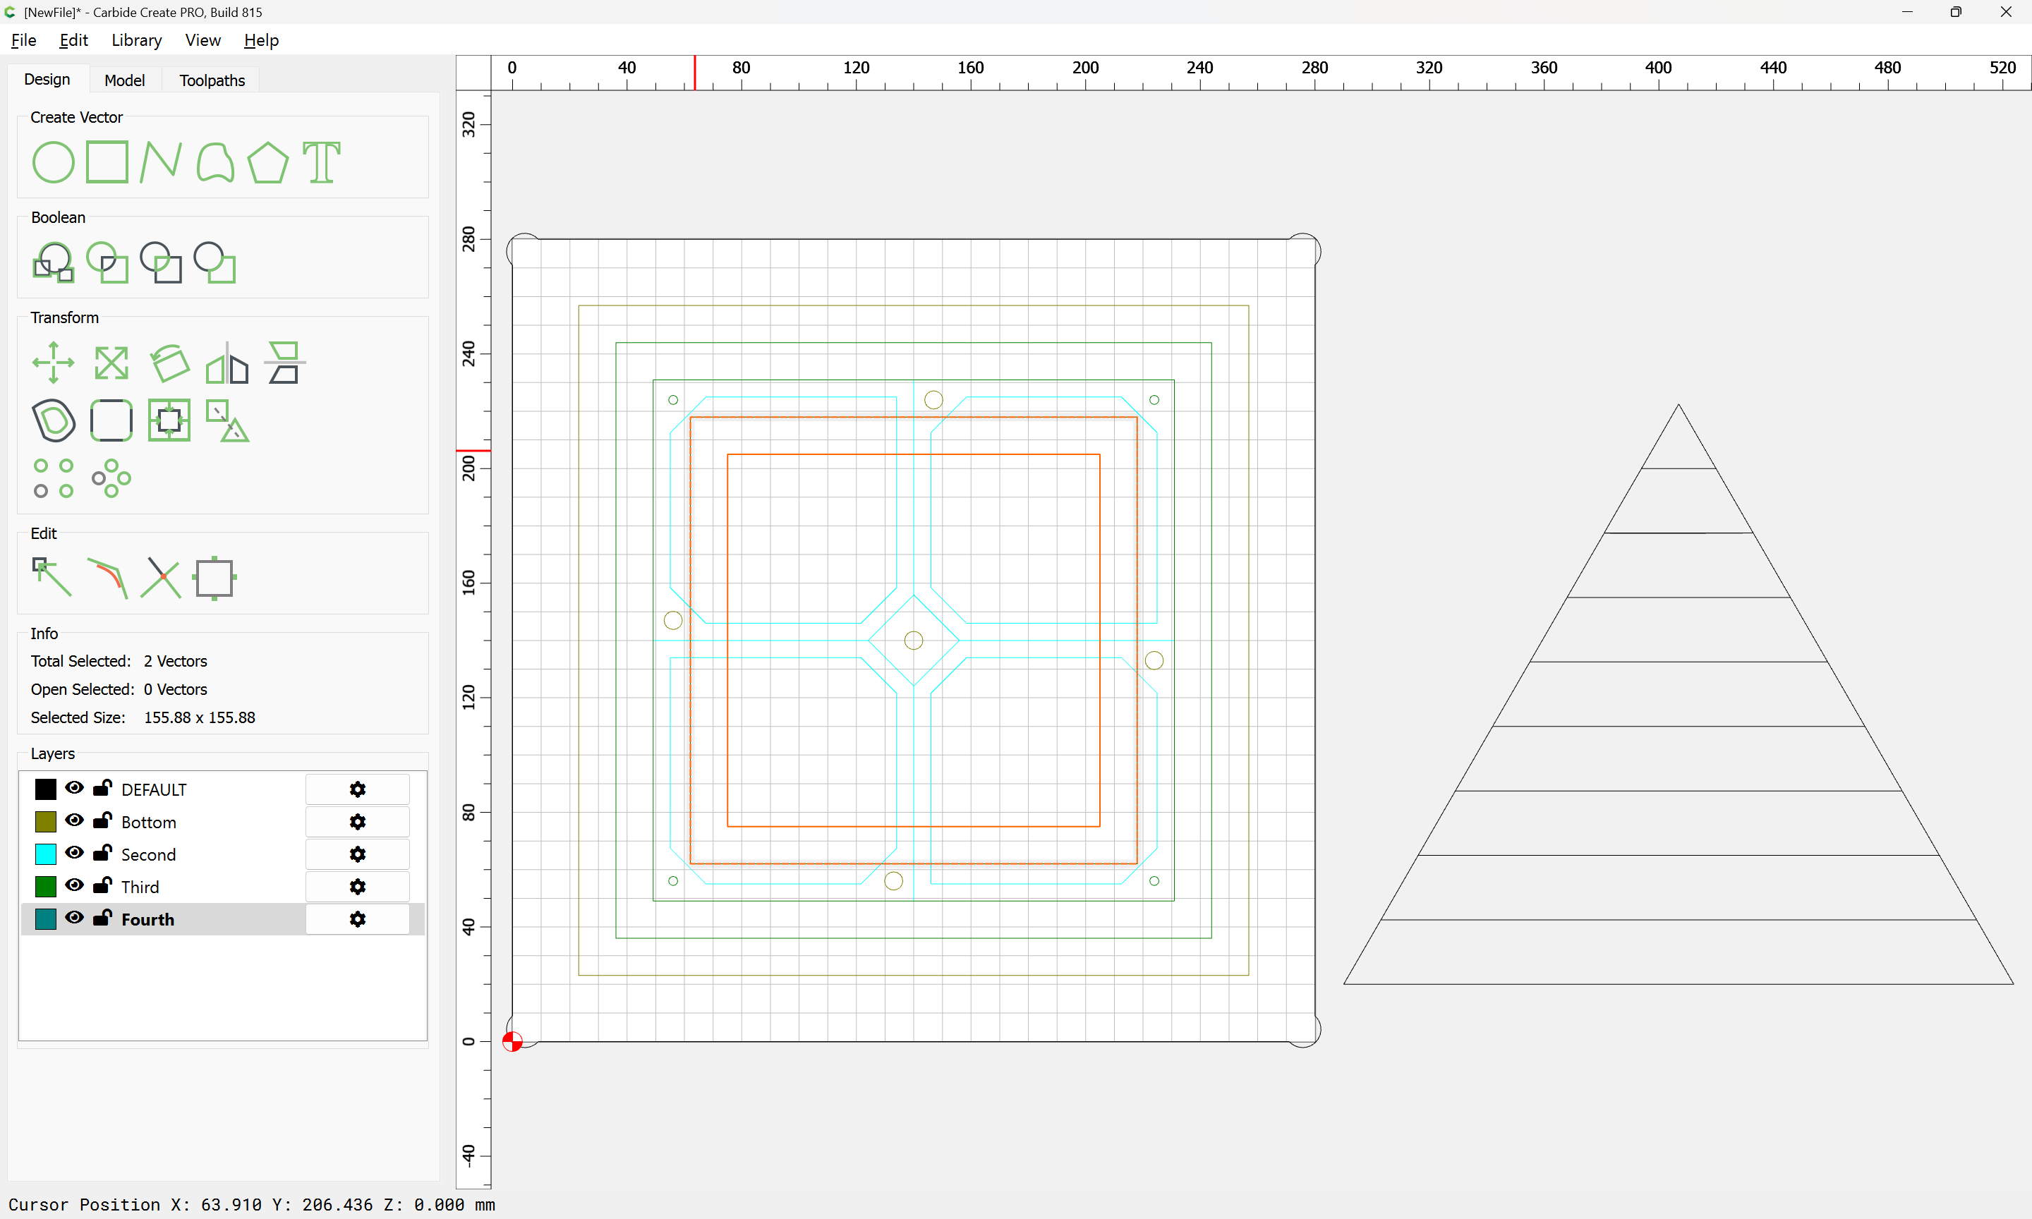Click the Selected Size value 155.88 x 155.88
Image resolution: width=2032 pixels, height=1219 pixels.
(200, 717)
